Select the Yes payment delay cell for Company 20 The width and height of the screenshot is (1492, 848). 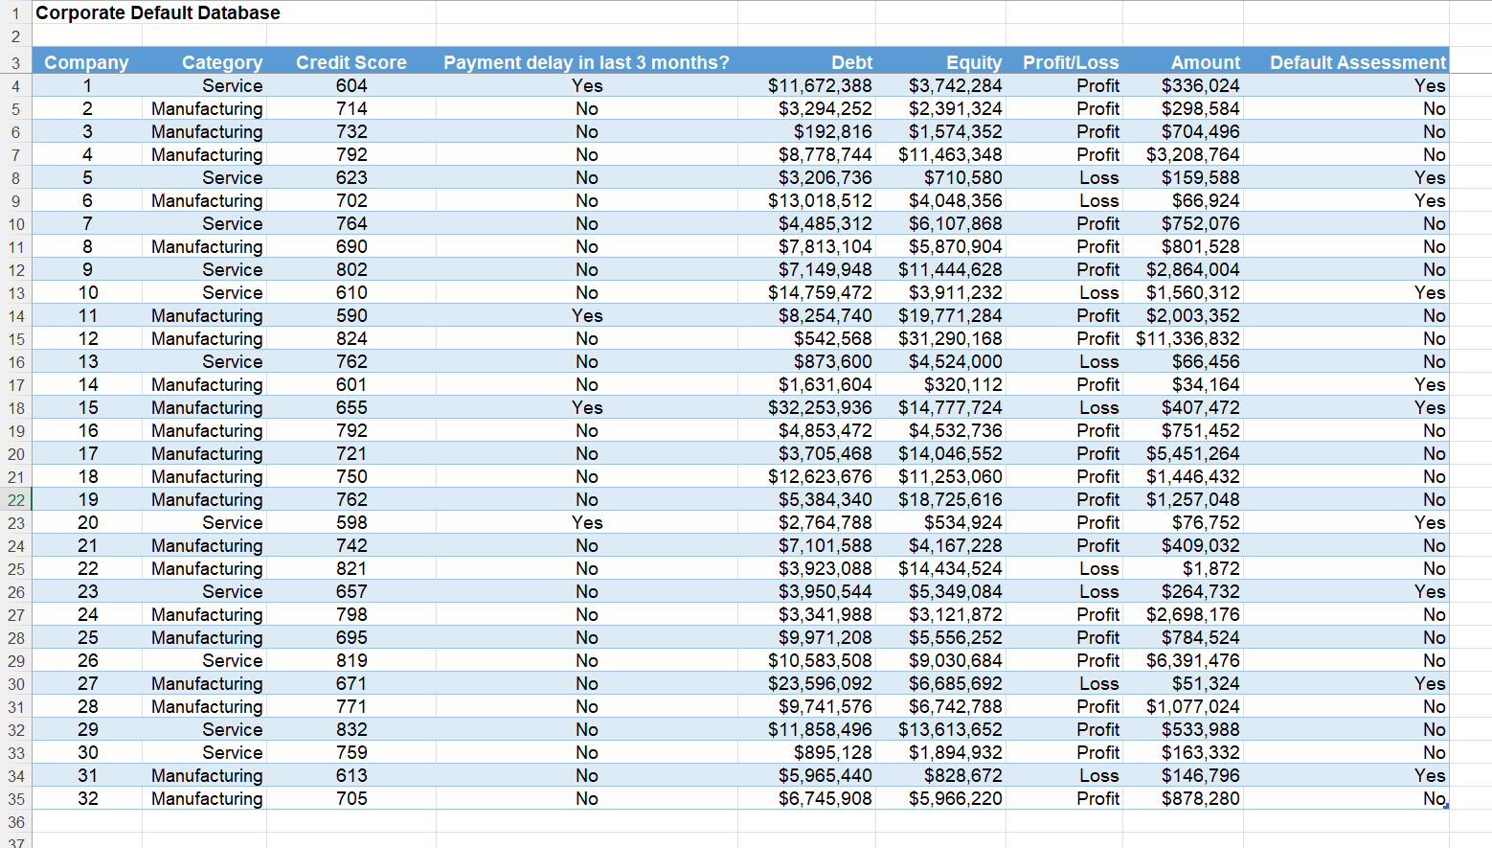[587, 522]
